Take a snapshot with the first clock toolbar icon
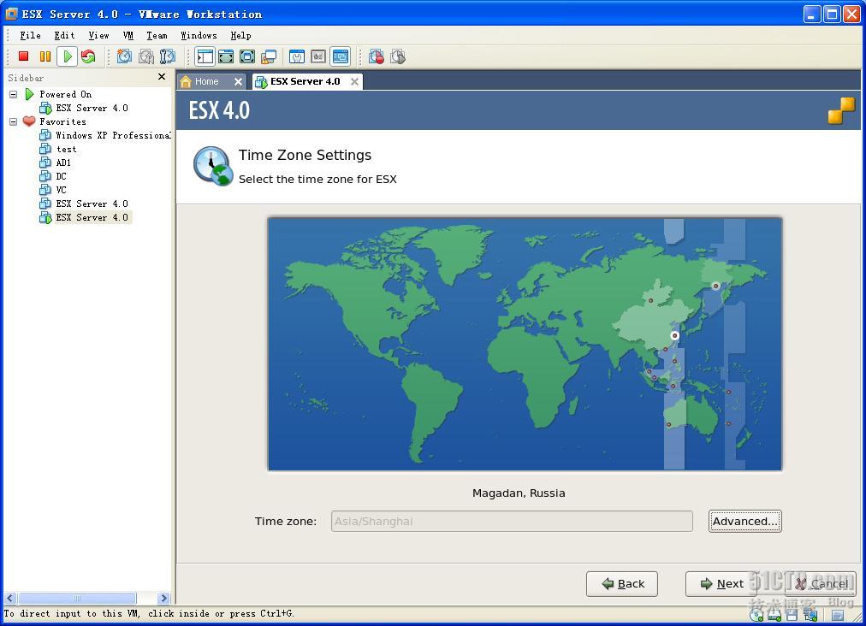Image resolution: width=866 pixels, height=626 pixels. pyautogui.click(x=124, y=56)
